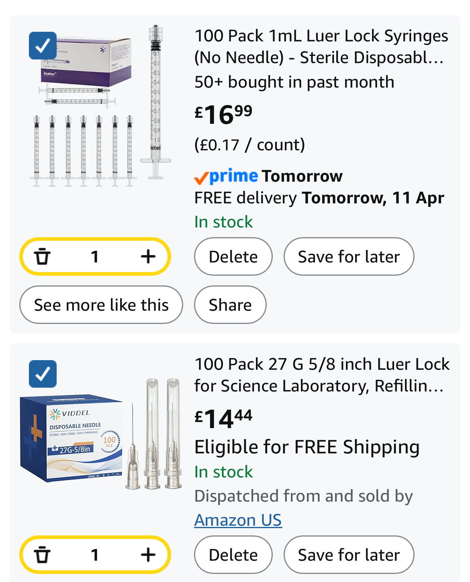The width and height of the screenshot is (470, 582).
Task: Click the prime logo badge
Action: [x=226, y=176]
